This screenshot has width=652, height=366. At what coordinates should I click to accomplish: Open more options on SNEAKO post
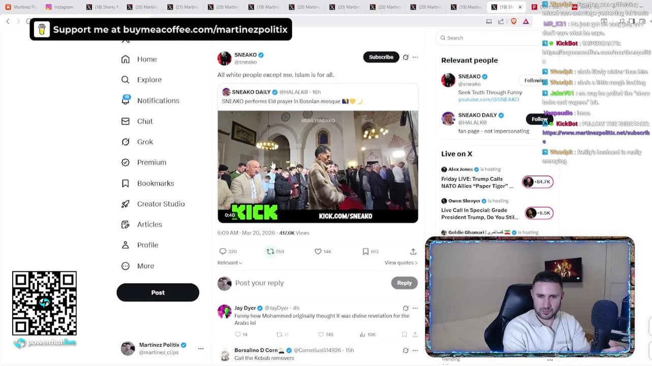tap(415, 57)
